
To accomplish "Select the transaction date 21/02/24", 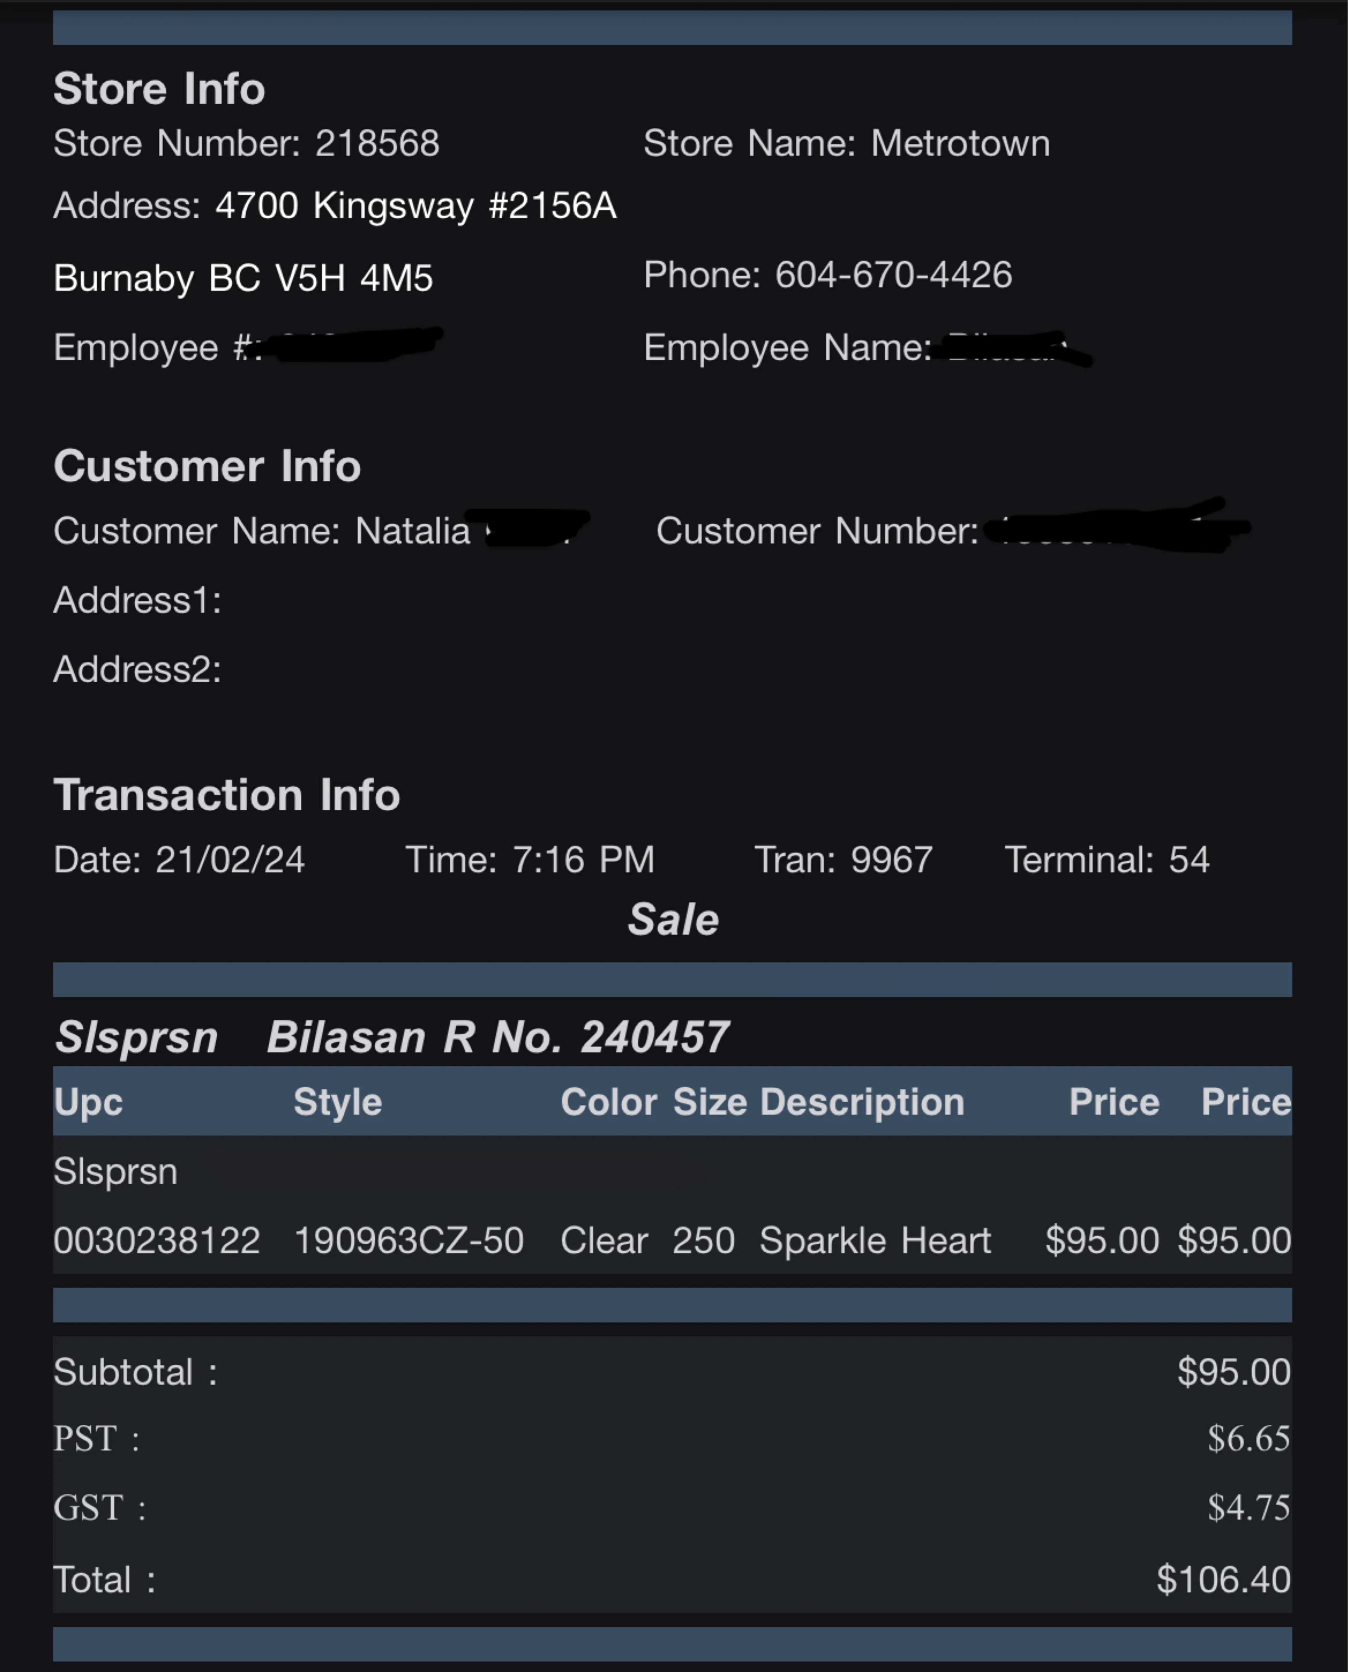I will pos(229,860).
